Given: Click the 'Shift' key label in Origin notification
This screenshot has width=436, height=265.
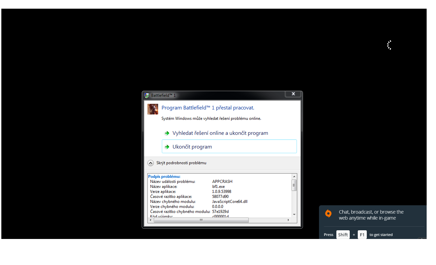Looking at the screenshot, I should 343,235.
